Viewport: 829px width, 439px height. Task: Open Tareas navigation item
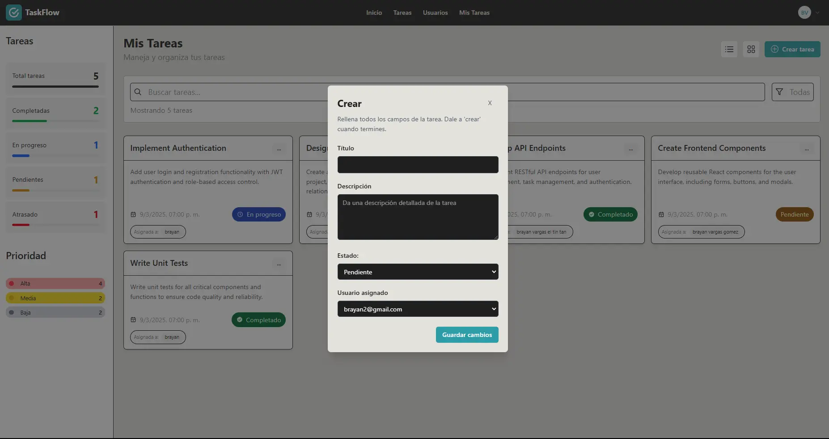(402, 13)
